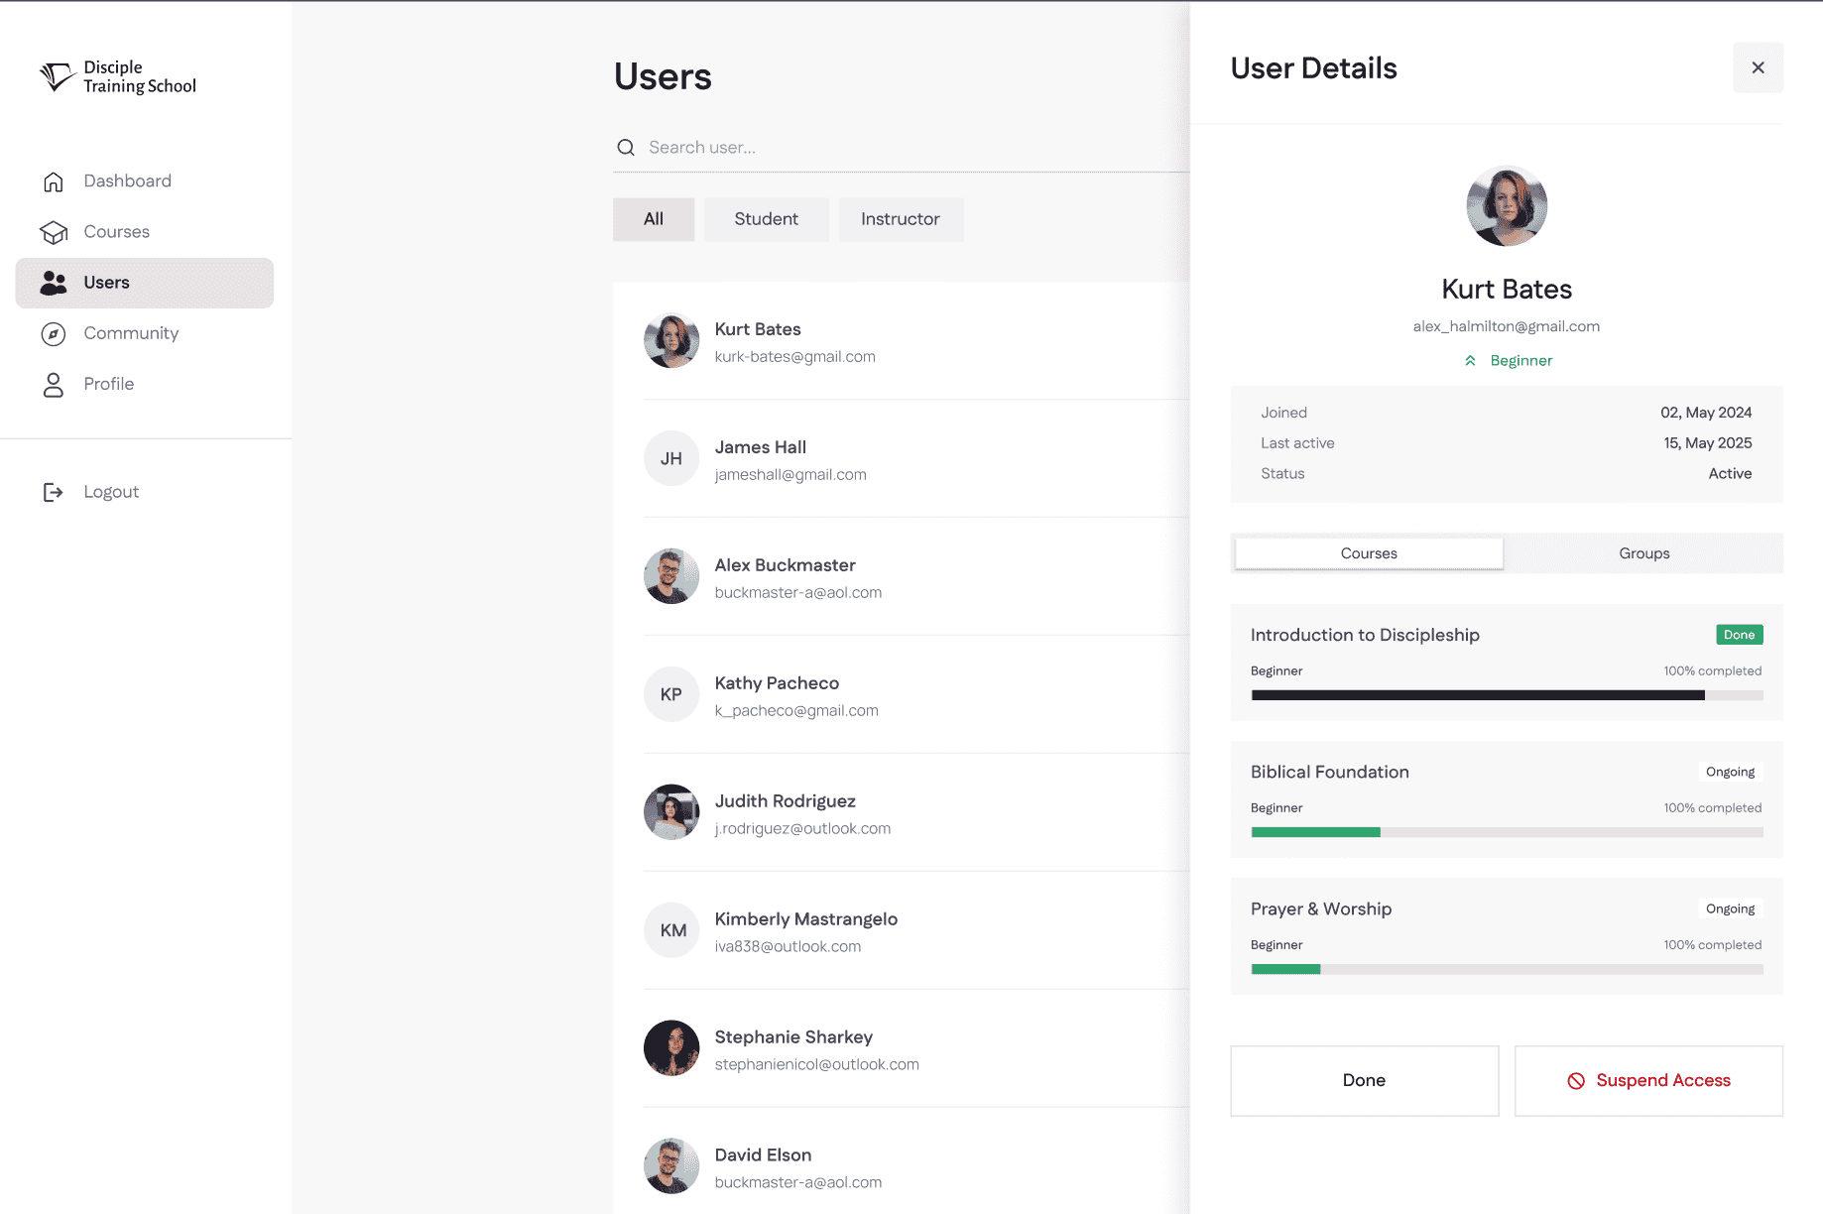This screenshot has height=1214, width=1823.
Task: Click Stephanie Sharkey's avatar photo
Action: pyautogui.click(x=671, y=1048)
